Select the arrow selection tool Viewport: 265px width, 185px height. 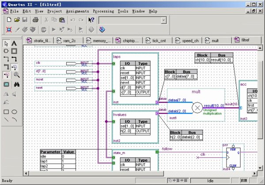(x=6, y=43)
